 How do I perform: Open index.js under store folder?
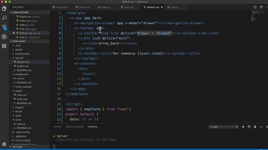[x=29, y=124]
